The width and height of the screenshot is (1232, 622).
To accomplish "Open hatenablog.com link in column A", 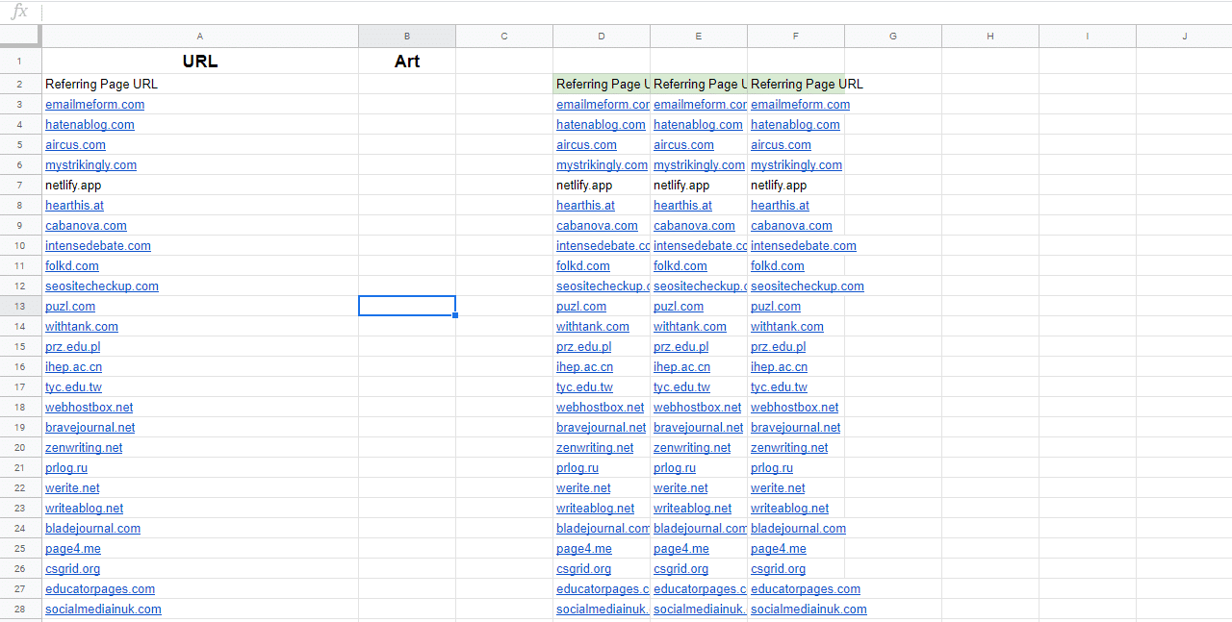I will click(x=90, y=124).
